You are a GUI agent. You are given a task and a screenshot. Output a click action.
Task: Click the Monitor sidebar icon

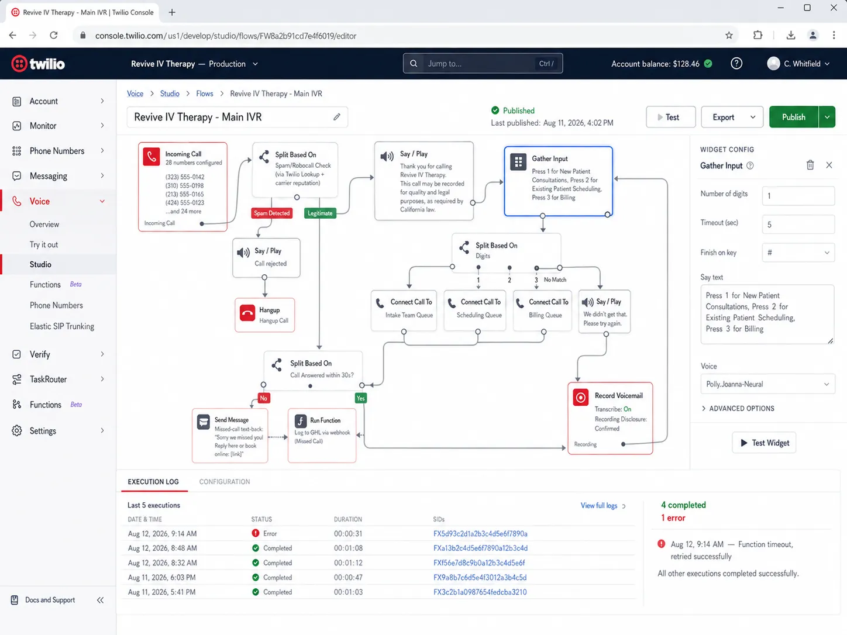(17, 126)
